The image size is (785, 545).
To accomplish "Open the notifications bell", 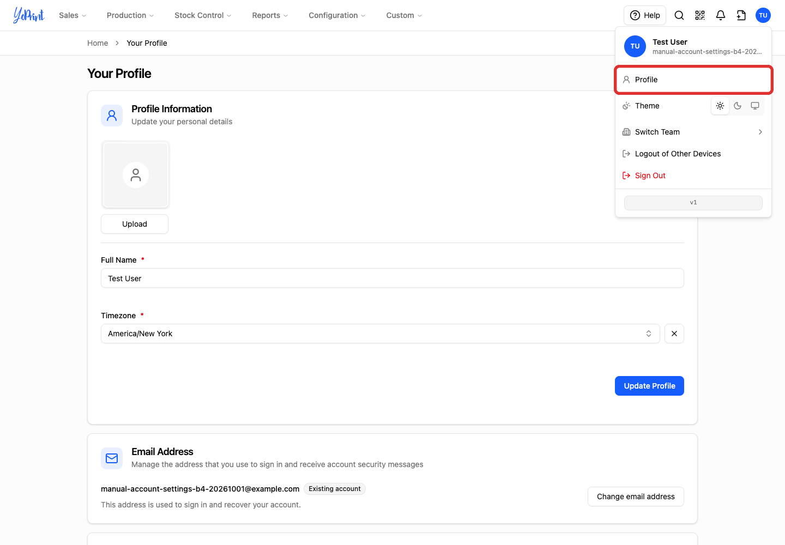I will click(x=721, y=15).
